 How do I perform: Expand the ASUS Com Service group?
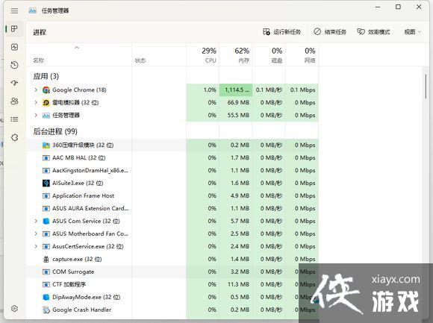[x=36, y=221]
